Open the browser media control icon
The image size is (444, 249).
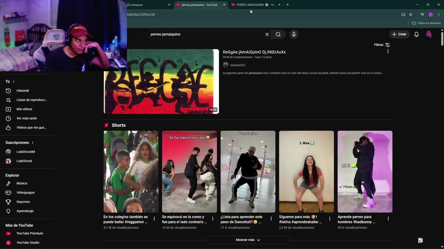click(422, 15)
